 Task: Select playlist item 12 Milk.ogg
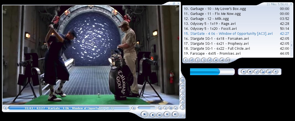(236, 19)
